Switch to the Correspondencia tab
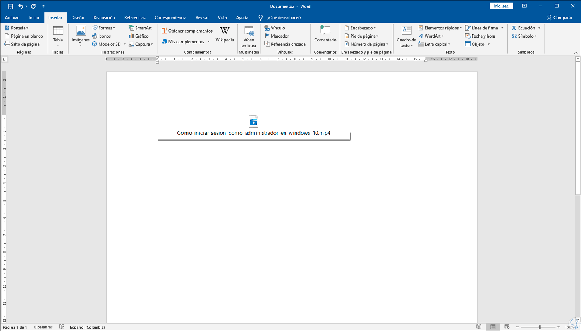Viewport: 581px width, 331px height. [x=170, y=17]
